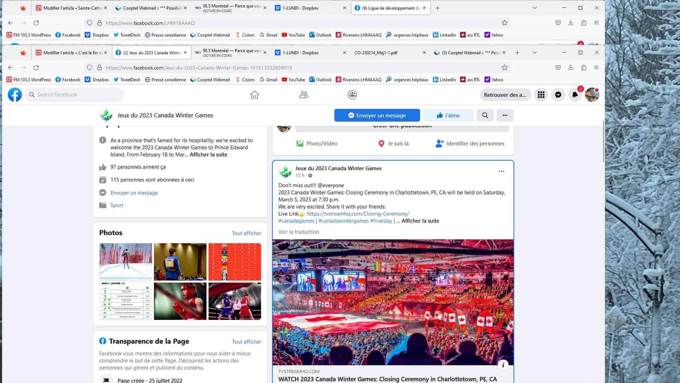Open the tvstreamhq.com Closing-Ceremony link

358,214
